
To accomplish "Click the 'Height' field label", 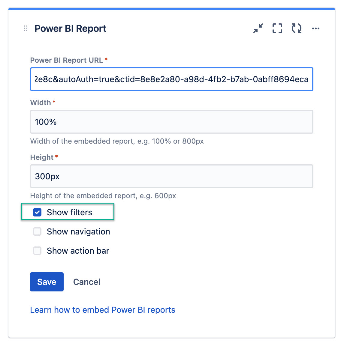I will pos(42,157).
